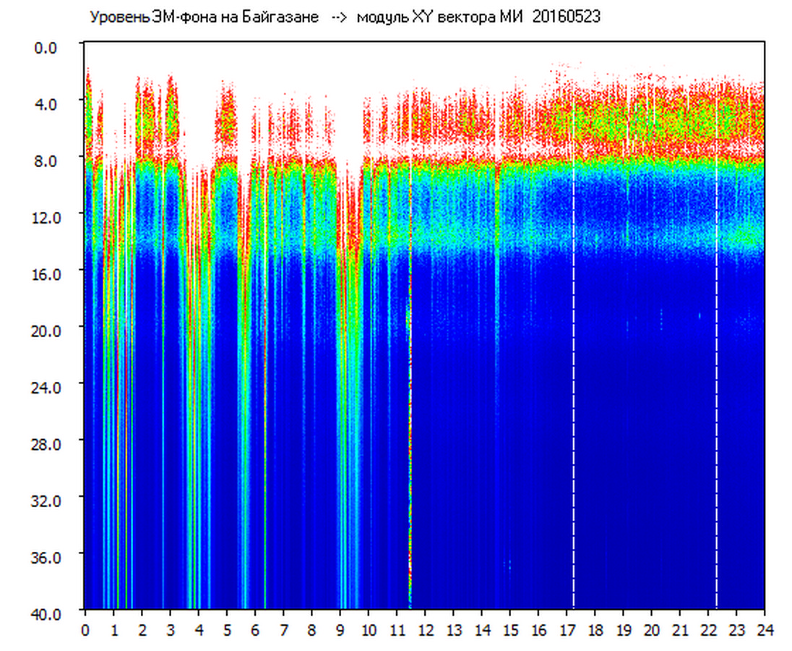Viewport: 792px width, 651px height.
Task: Click the x-axis label 24
Action: click(x=765, y=629)
